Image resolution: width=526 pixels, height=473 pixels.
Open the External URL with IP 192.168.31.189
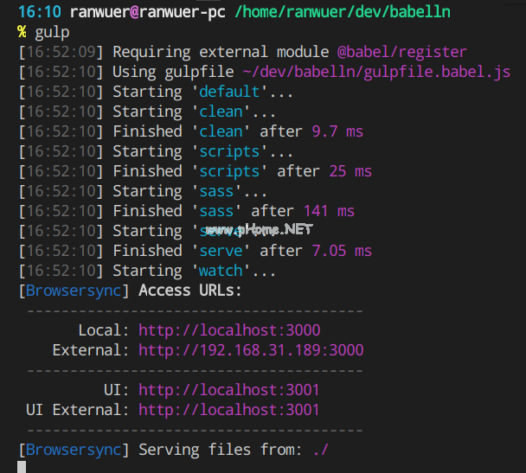[x=251, y=350]
